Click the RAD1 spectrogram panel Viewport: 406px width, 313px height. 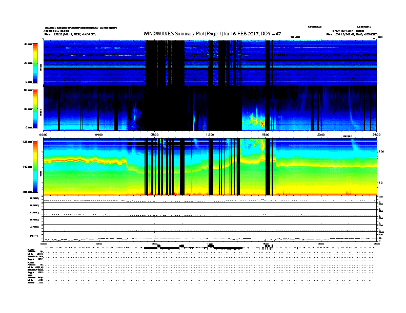210,108
